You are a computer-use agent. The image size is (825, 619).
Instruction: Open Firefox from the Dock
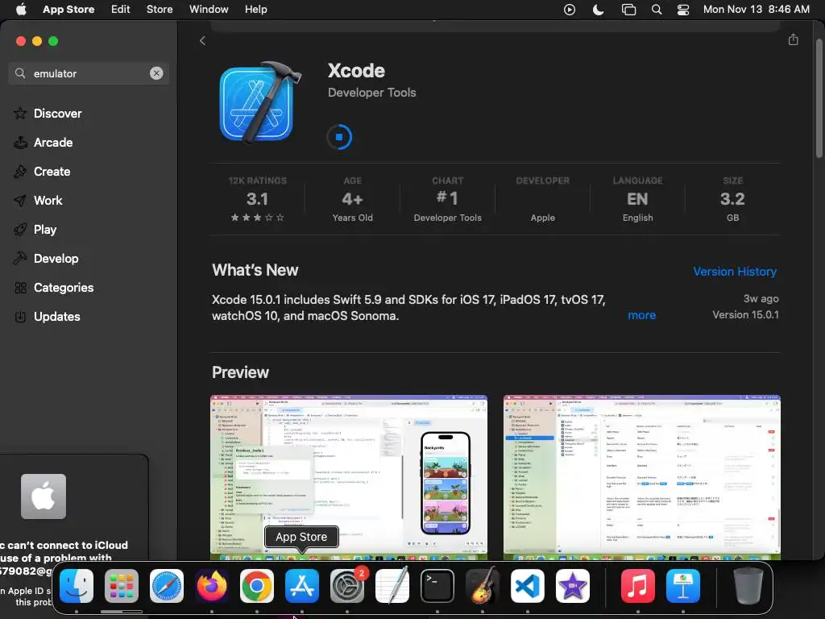pyautogui.click(x=212, y=586)
